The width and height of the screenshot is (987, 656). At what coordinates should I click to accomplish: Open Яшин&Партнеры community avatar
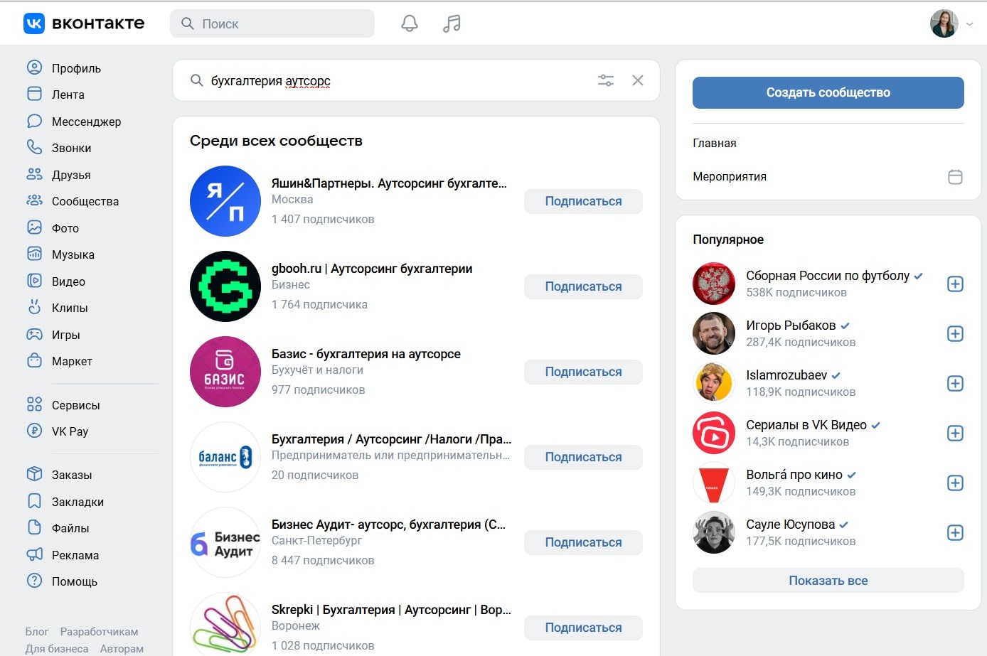(225, 201)
